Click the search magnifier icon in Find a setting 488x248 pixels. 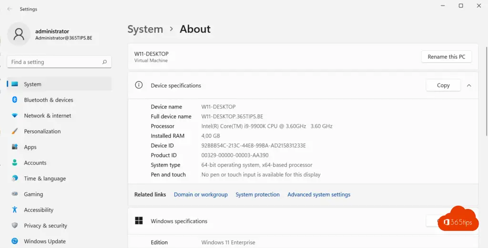click(x=104, y=62)
